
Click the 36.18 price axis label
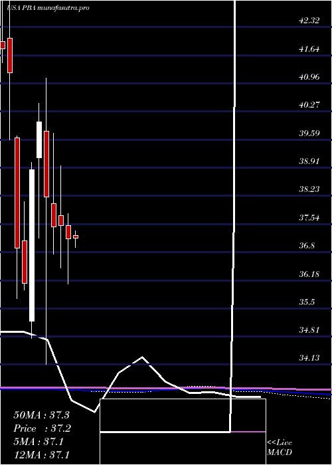[309, 274]
